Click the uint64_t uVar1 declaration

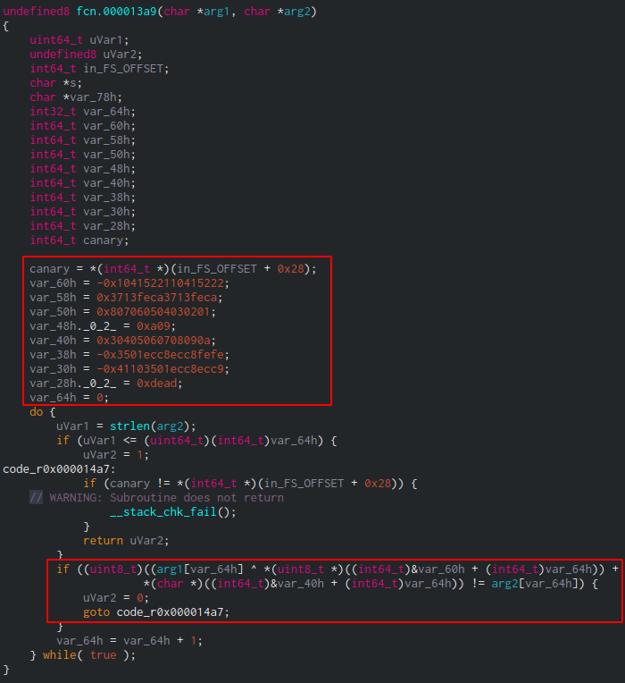tap(79, 40)
